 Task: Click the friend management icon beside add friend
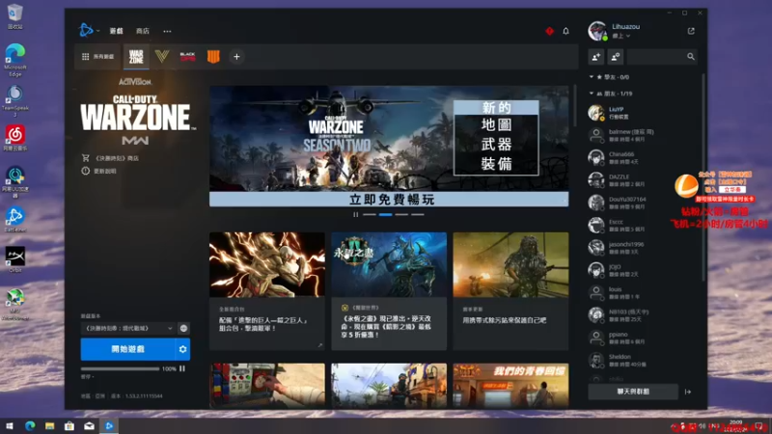pyautogui.click(x=616, y=57)
